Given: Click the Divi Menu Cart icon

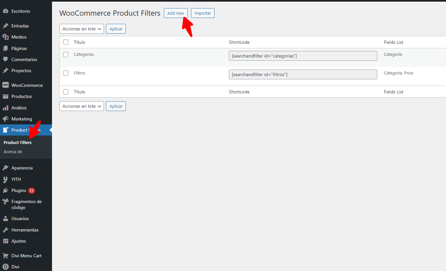Looking at the screenshot, I should tap(6, 256).
